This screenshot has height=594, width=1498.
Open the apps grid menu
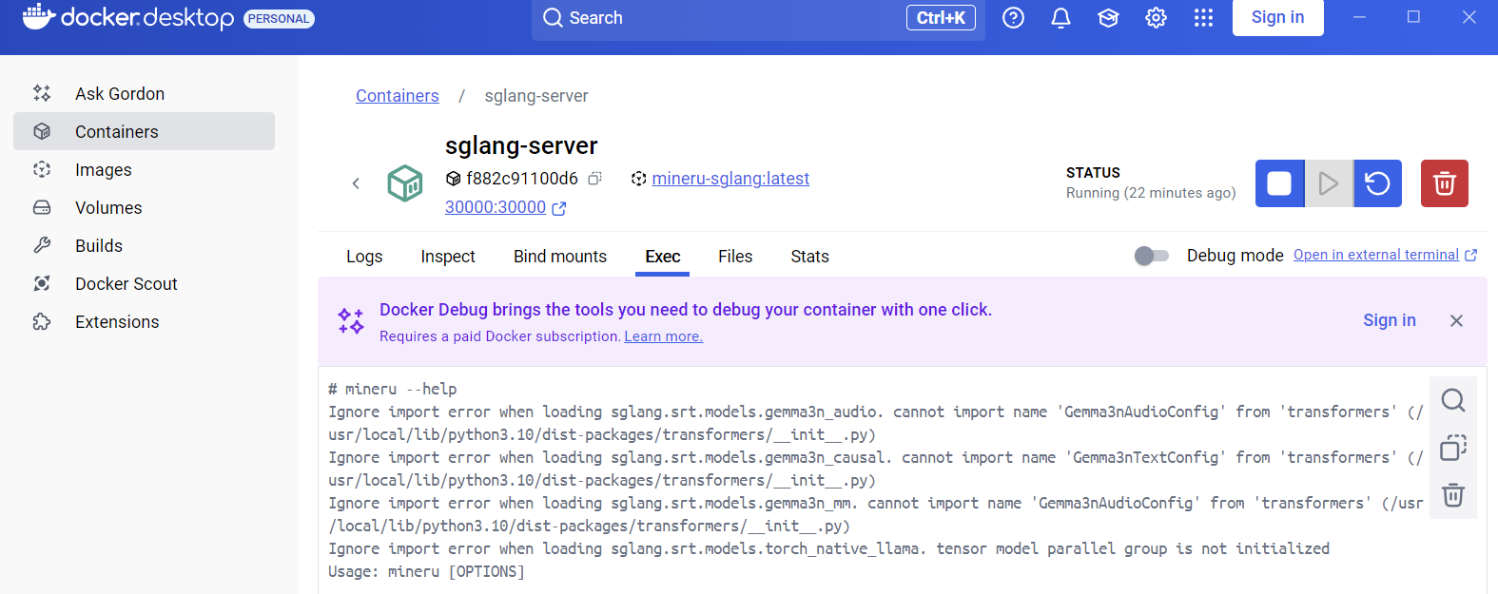1203,18
